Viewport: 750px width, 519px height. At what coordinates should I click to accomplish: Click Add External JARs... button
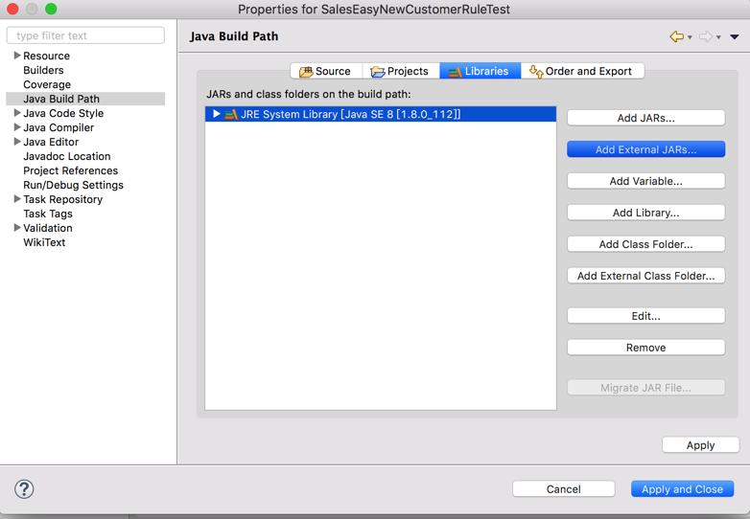[645, 149]
